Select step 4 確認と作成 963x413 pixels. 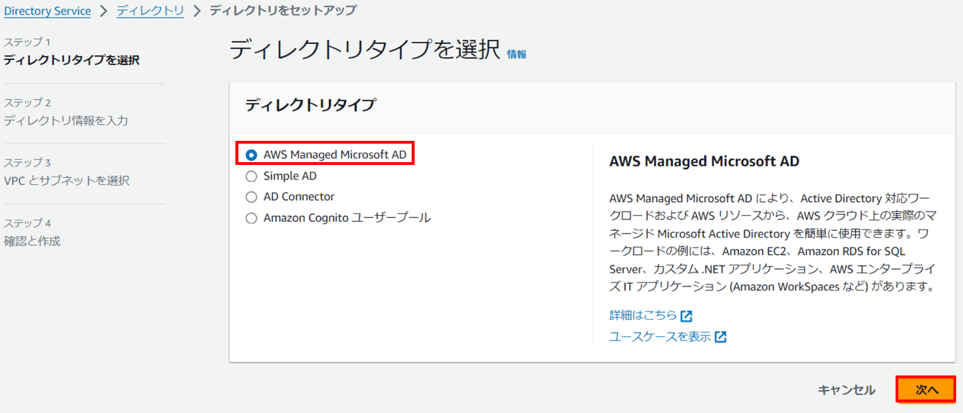32,241
